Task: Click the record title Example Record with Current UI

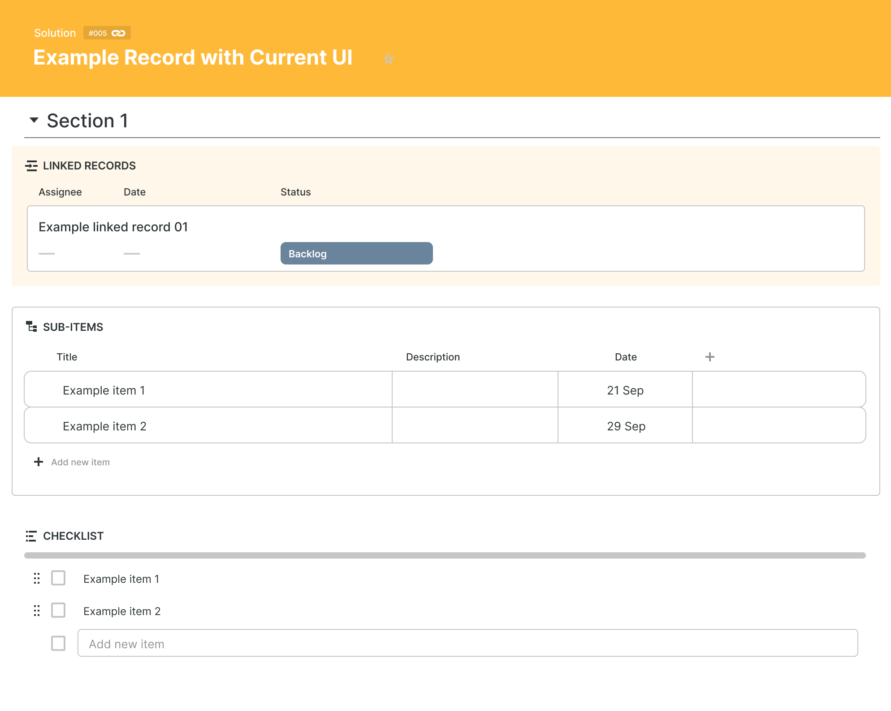Action: (193, 58)
